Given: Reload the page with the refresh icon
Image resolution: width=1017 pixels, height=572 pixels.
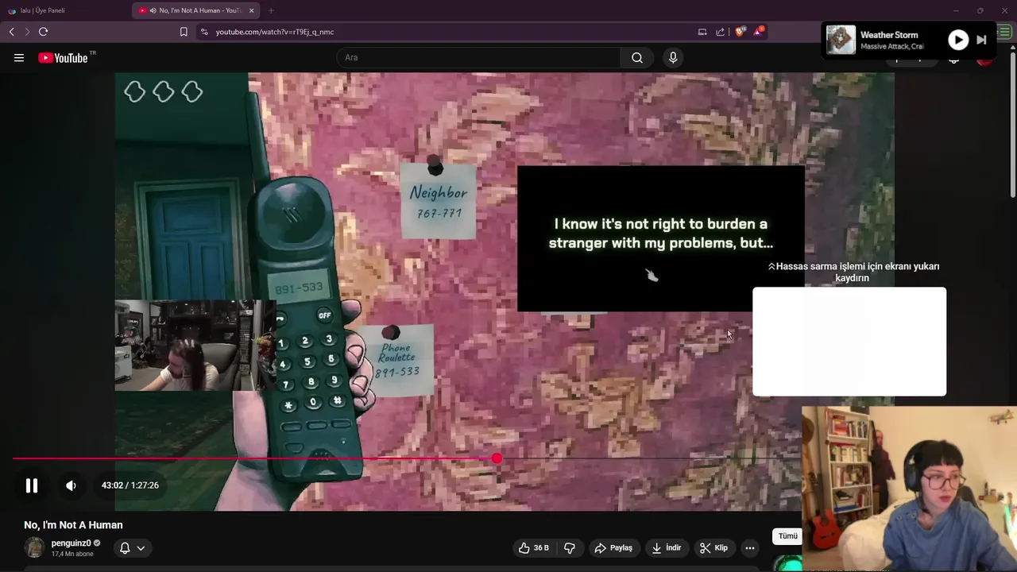Looking at the screenshot, I should tap(43, 32).
